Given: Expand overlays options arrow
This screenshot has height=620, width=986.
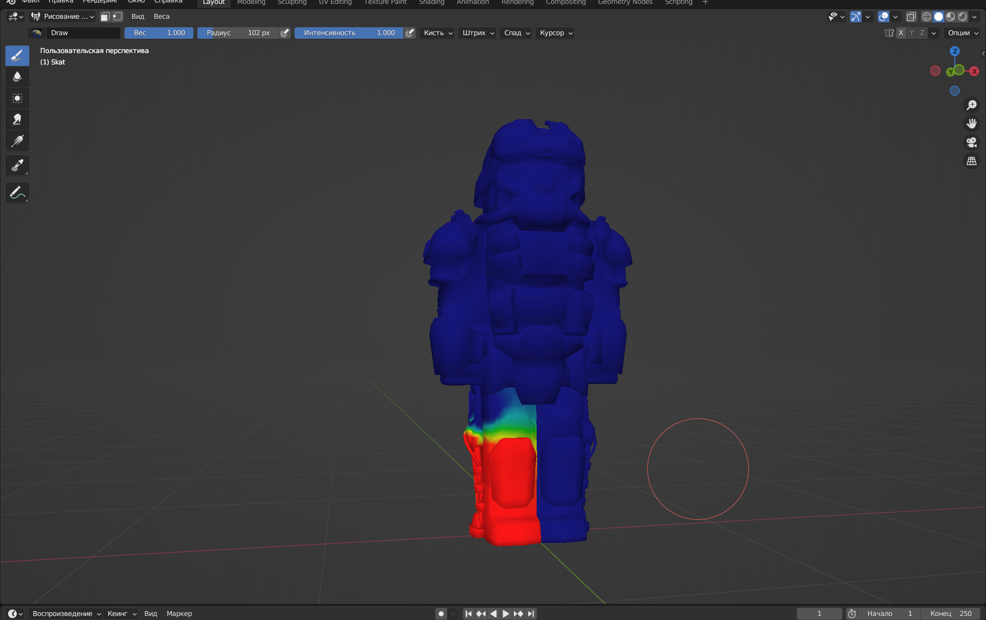Looking at the screenshot, I should pyautogui.click(x=895, y=16).
